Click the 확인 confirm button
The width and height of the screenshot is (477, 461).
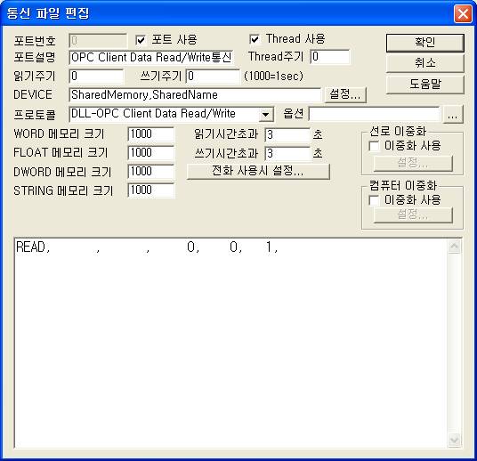click(x=425, y=43)
